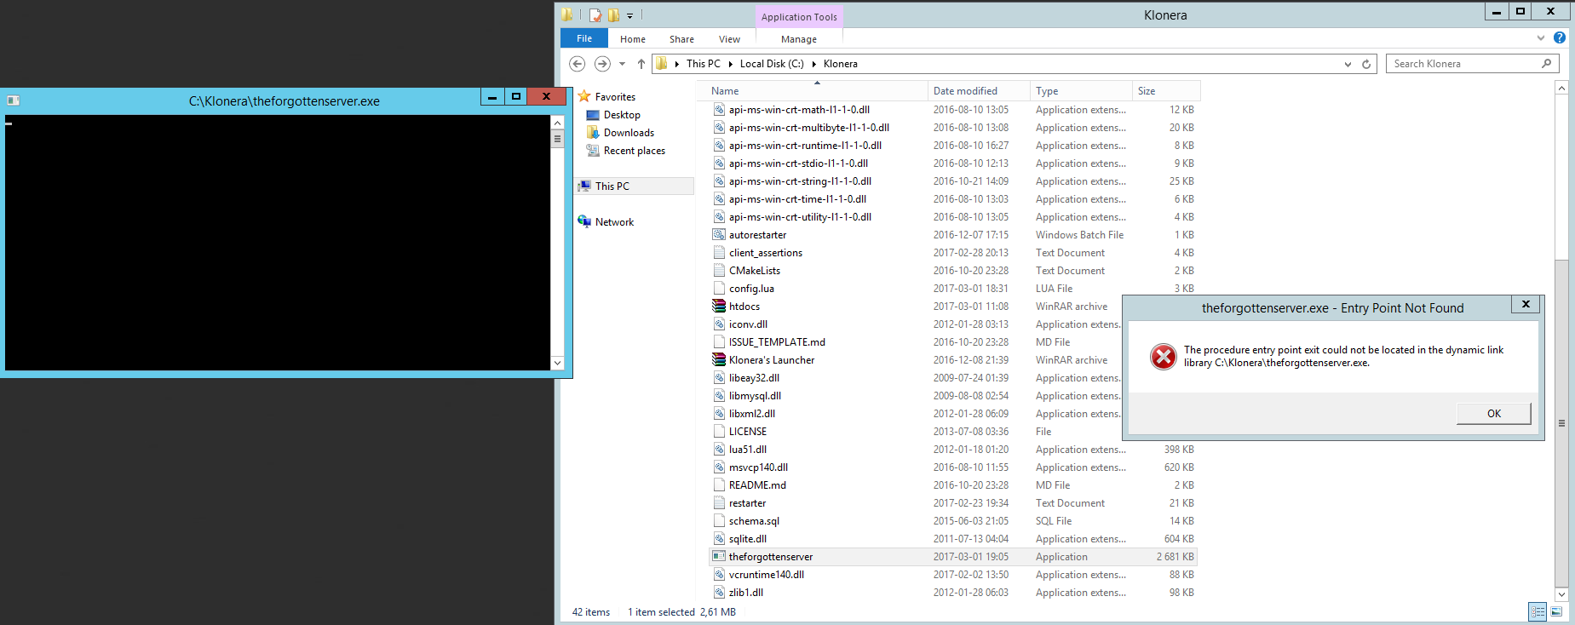Select This PC in navigation pane
Screen dimensions: 1575x625
(612, 186)
